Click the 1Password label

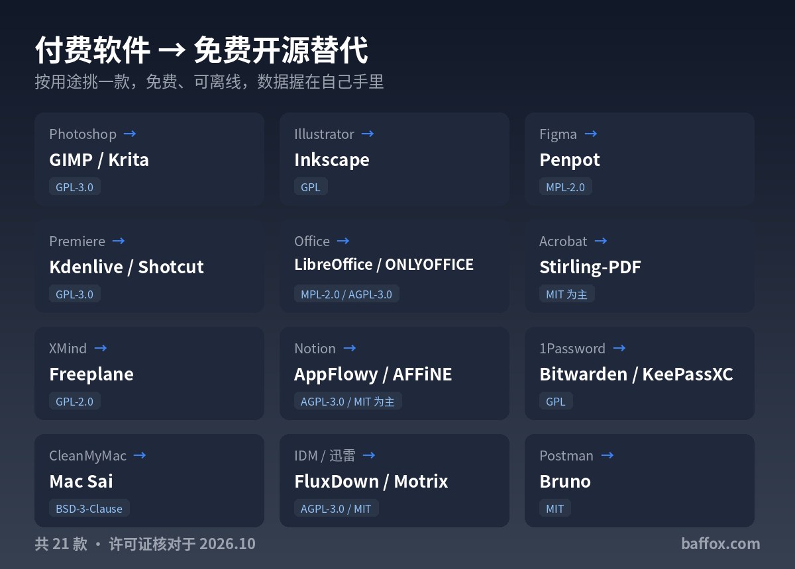pos(572,348)
